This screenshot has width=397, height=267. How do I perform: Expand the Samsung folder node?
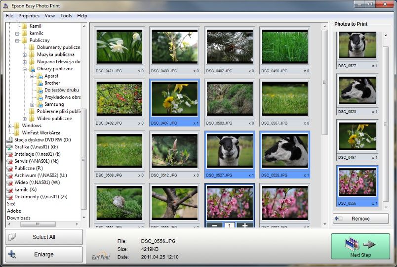pyautogui.click(x=32, y=104)
